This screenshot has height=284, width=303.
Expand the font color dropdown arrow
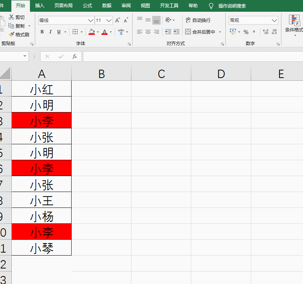[111, 32]
